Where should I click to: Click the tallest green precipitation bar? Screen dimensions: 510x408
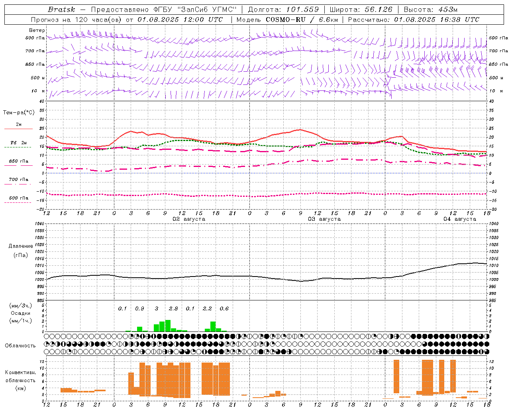click(x=168, y=326)
